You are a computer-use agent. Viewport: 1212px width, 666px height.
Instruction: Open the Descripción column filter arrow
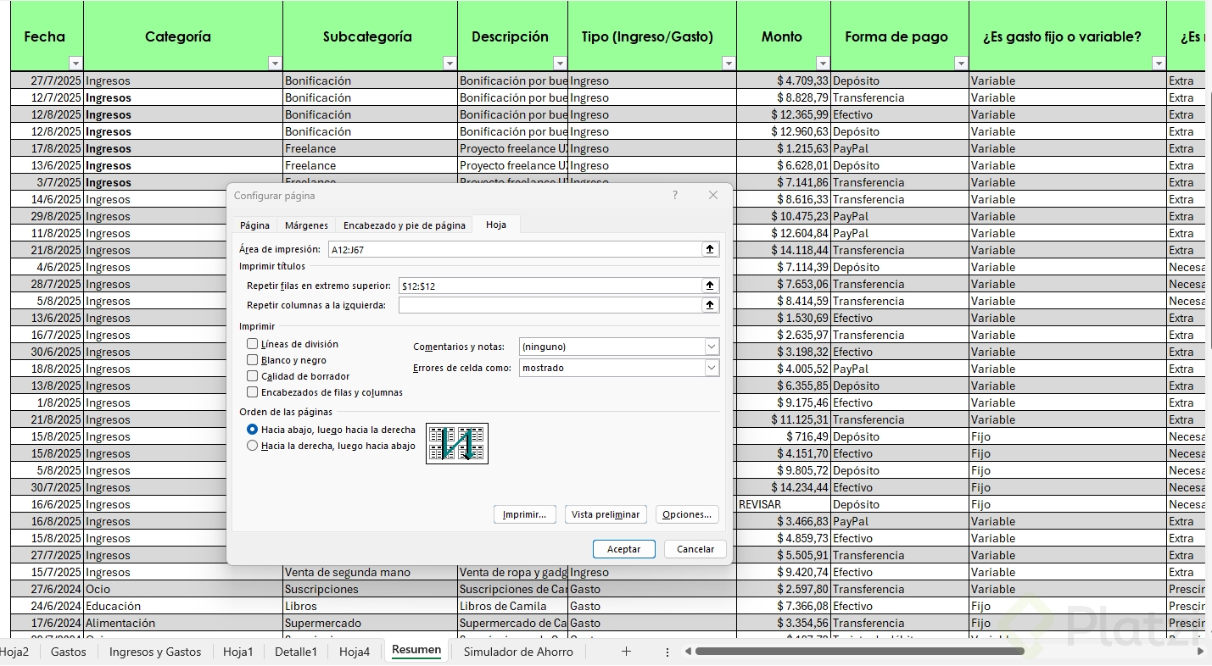tap(559, 64)
